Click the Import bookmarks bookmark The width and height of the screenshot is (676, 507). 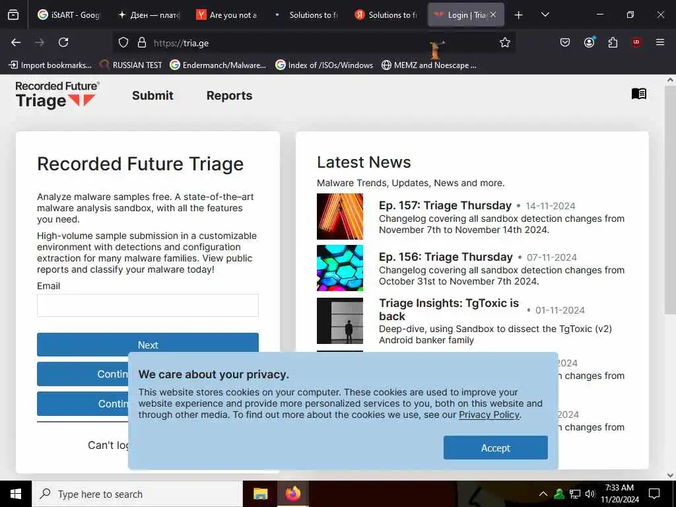tap(50, 65)
